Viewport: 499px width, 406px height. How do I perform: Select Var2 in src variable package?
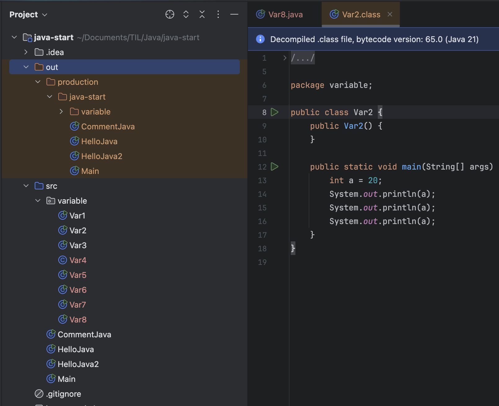78,231
